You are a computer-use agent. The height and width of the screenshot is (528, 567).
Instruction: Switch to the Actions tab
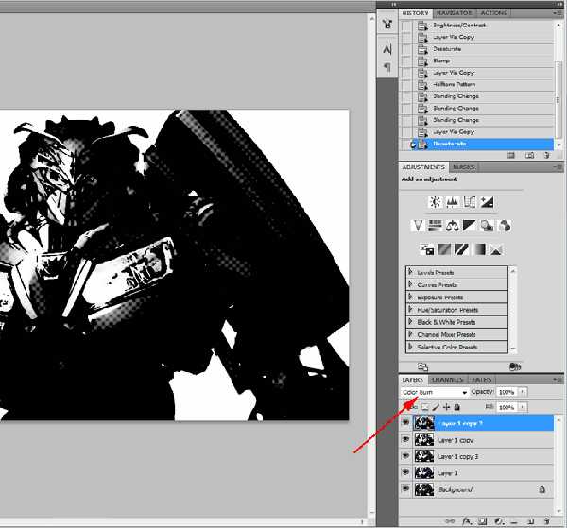point(493,13)
